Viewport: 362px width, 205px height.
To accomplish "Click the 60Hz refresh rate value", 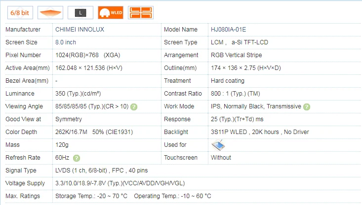I will click(62, 158).
